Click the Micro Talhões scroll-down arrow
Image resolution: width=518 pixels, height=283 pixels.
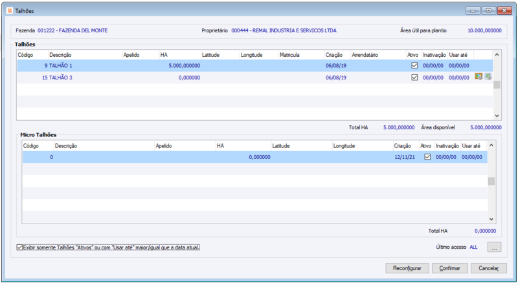(x=491, y=219)
